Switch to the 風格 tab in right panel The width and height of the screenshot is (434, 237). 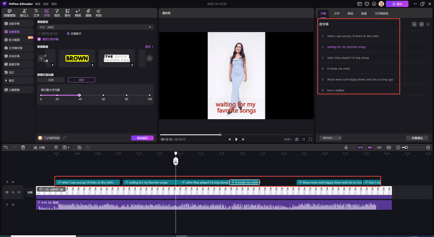click(350, 14)
